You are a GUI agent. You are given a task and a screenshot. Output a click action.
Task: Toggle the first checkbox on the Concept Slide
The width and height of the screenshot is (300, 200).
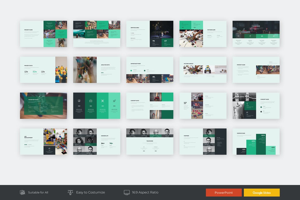click(x=261, y=107)
